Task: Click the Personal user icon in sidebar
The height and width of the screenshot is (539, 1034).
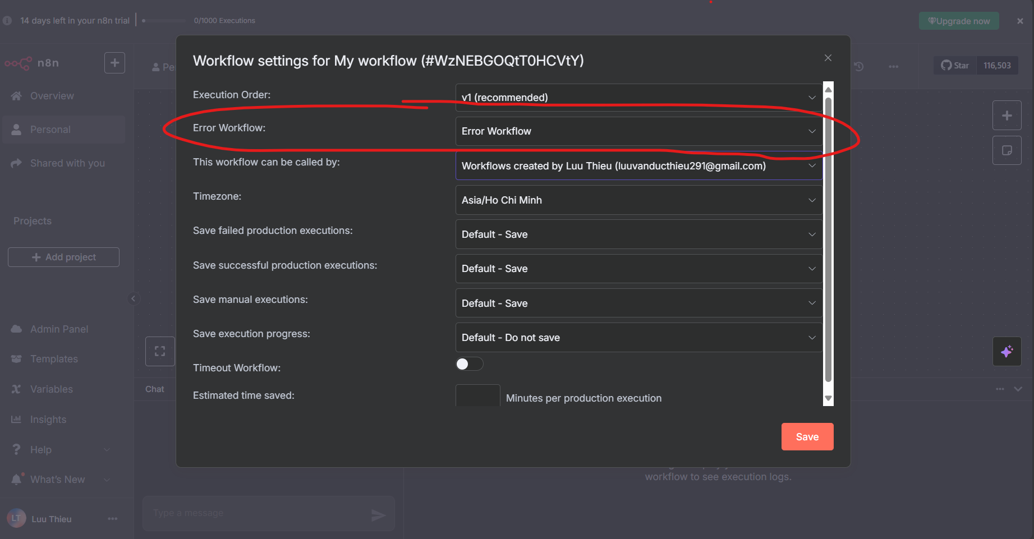Action: point(16,130)
